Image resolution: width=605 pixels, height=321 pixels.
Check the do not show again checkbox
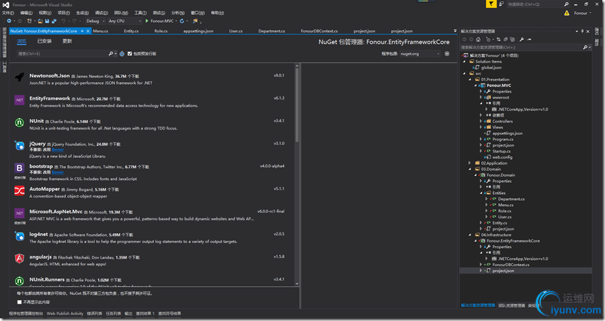click(x=19, y=302)
